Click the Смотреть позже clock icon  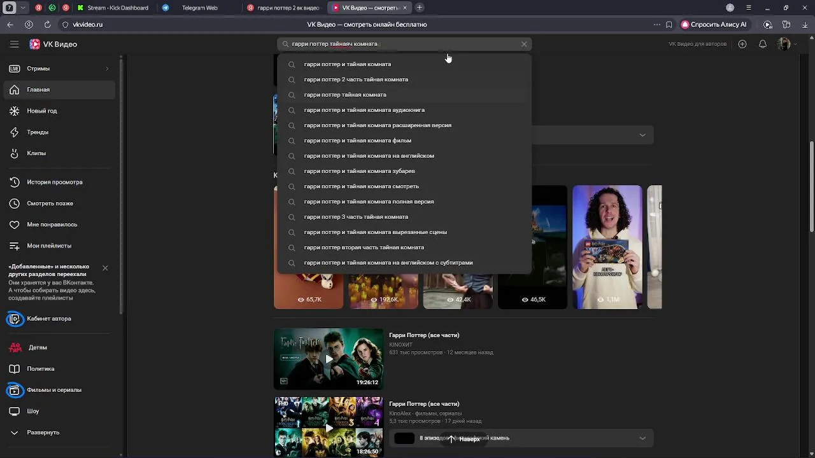tap(14, 204)
